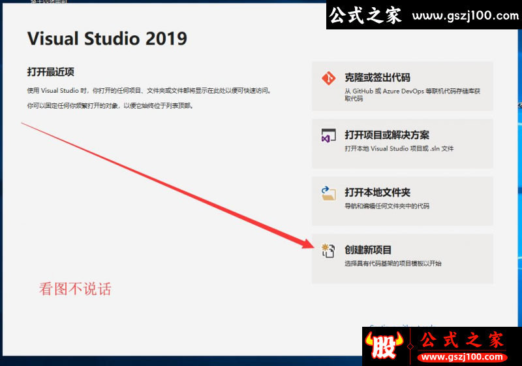
Task: Click the open local folder icon
Action: tap(329, 193)
